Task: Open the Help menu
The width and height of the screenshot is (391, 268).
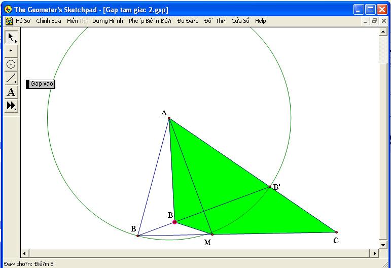Action: point(260,21)
